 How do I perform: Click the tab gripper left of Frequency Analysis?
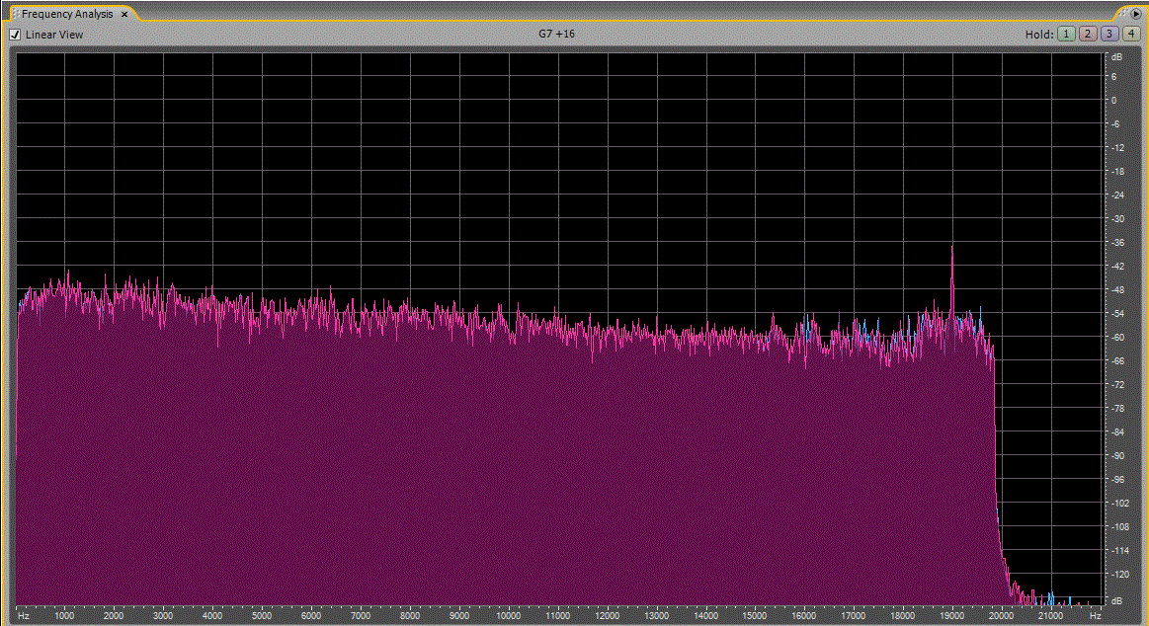(x=16, y=15)
